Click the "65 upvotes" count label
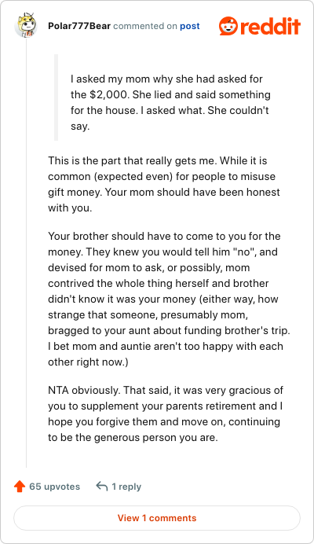This screenshot has height=544, width=314. 54,487
